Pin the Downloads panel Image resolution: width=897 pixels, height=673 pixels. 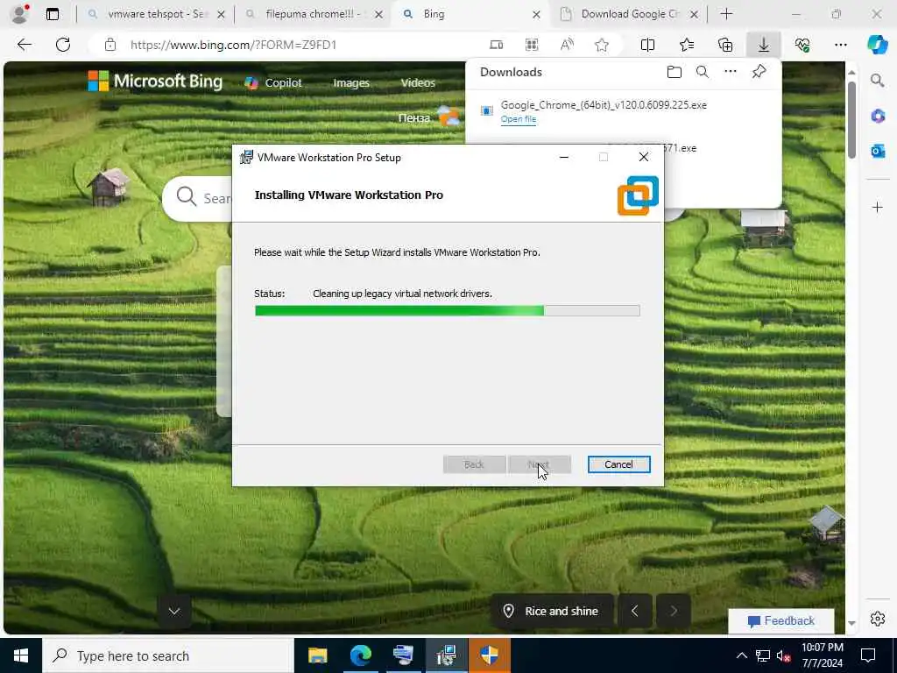[759, 72]
